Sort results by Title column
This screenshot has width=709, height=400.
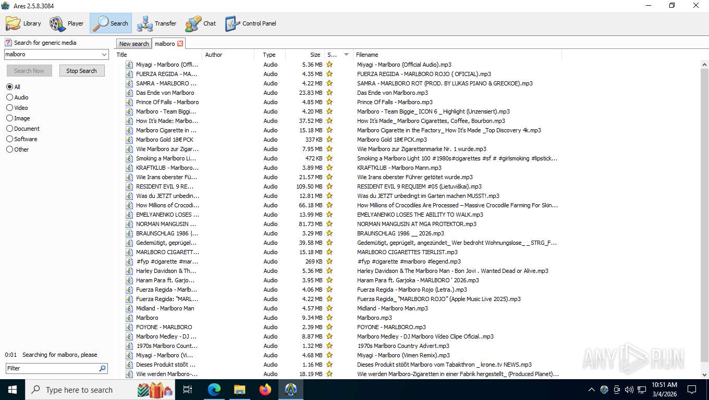(158, 55)
